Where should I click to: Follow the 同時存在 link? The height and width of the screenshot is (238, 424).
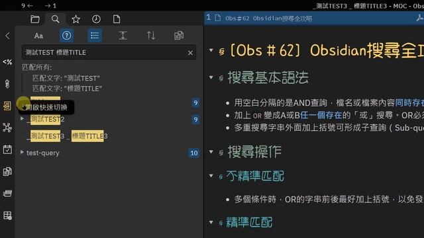point(409,103)
